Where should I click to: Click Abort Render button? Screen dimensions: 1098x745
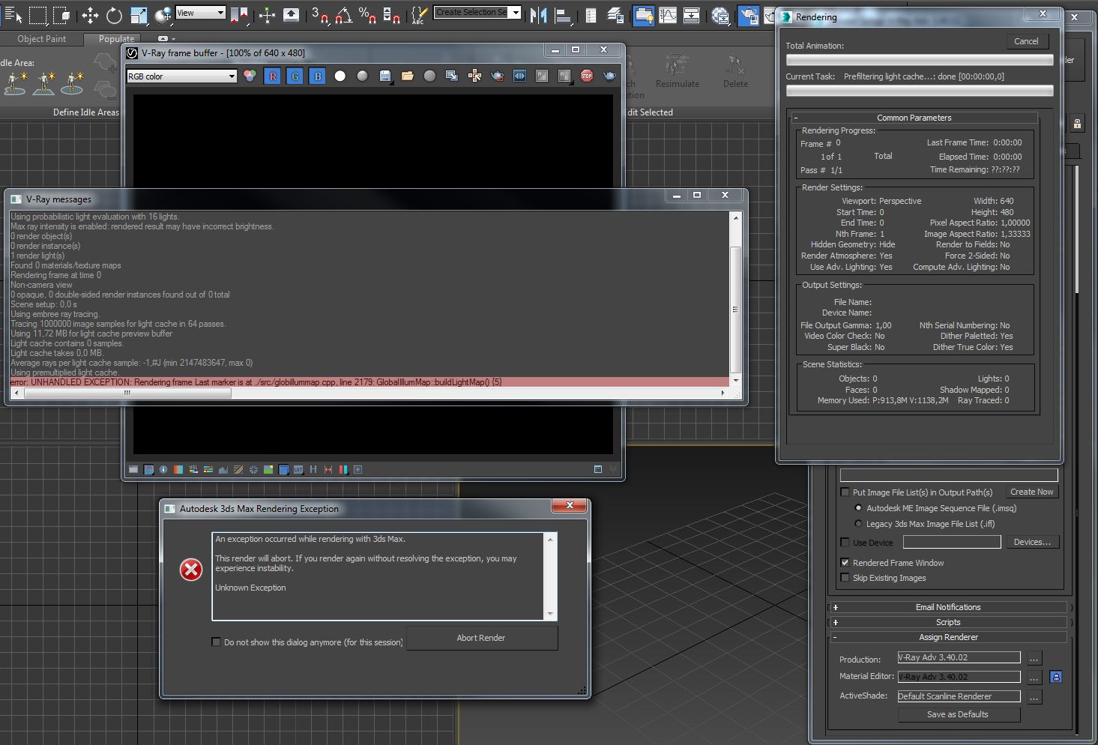(481, 638)
